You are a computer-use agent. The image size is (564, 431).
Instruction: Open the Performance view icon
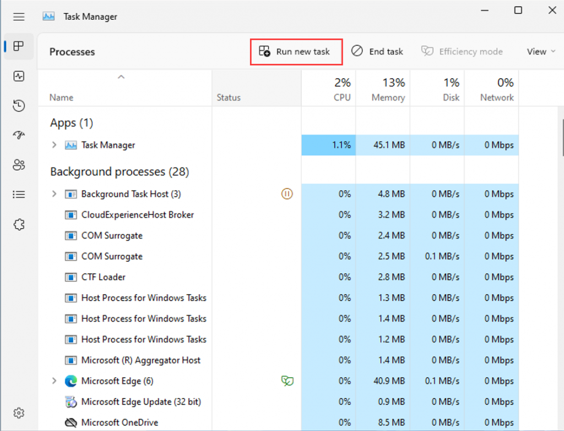tap(19, 76)
